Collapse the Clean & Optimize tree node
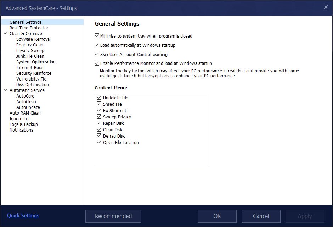The height and width of the screenshot is (227, 333). click(5, 33)
